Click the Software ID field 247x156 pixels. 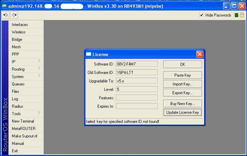(x=137, y=64)
